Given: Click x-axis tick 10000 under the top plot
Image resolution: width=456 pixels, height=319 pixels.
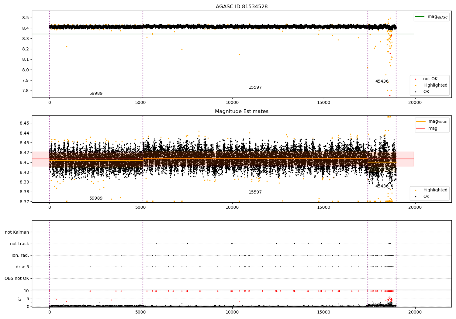Looking at the screenshot, I should point(232,103).
